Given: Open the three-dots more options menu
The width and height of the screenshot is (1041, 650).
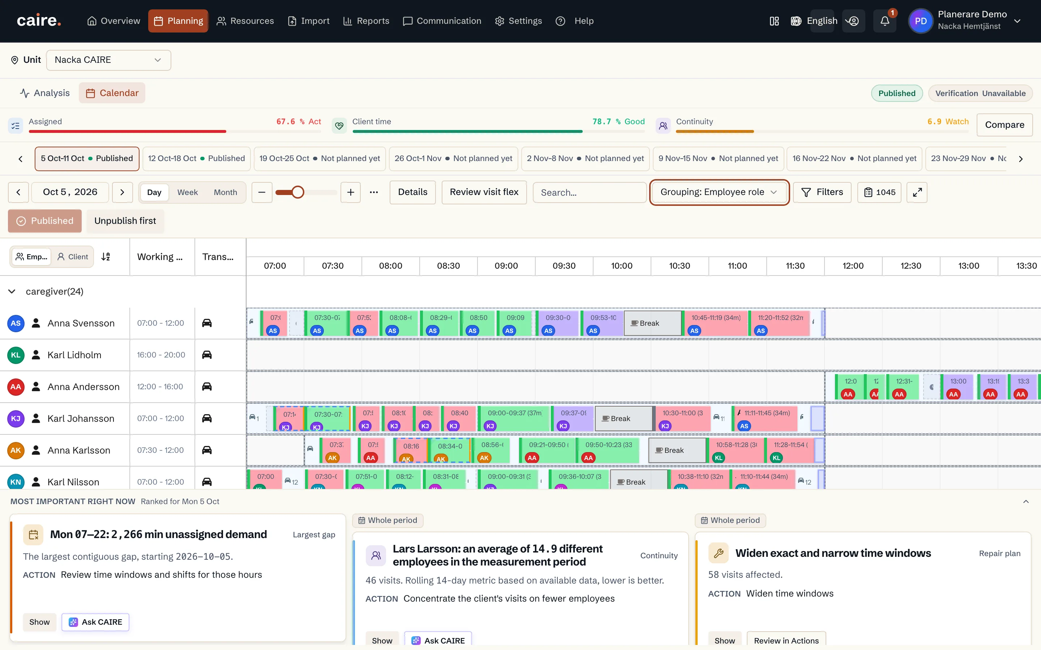Looking at the screenshot, I should [374, 192].
